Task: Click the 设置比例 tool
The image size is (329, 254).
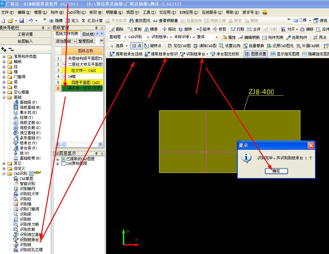Action: click(x=230, y=45)
